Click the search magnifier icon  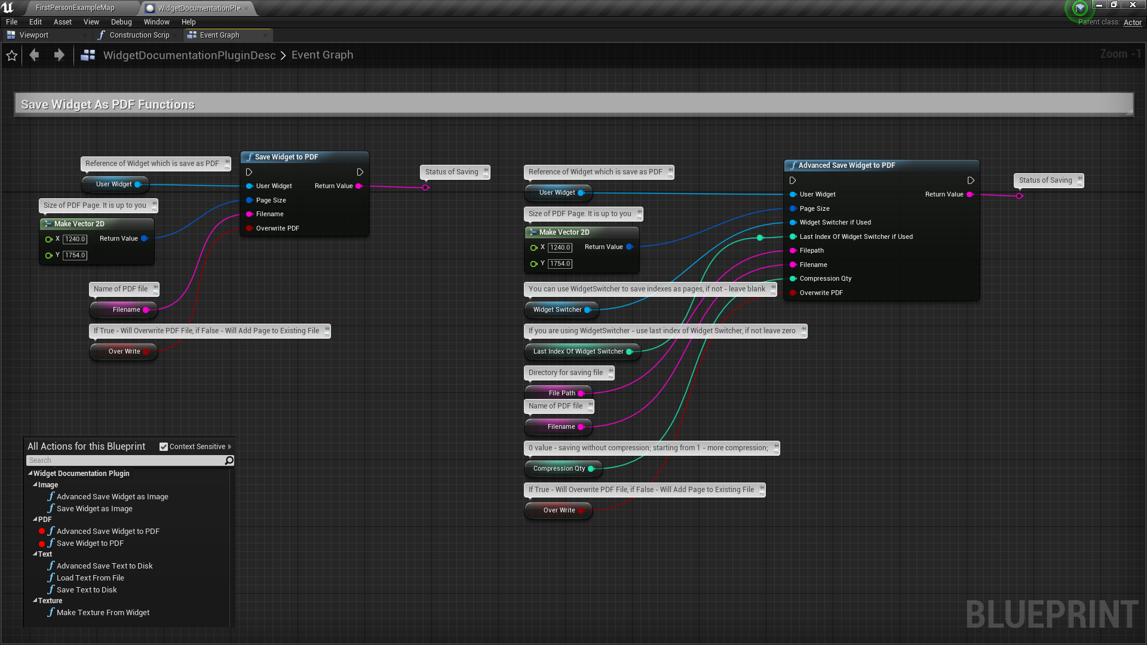(x=229, y=460)
